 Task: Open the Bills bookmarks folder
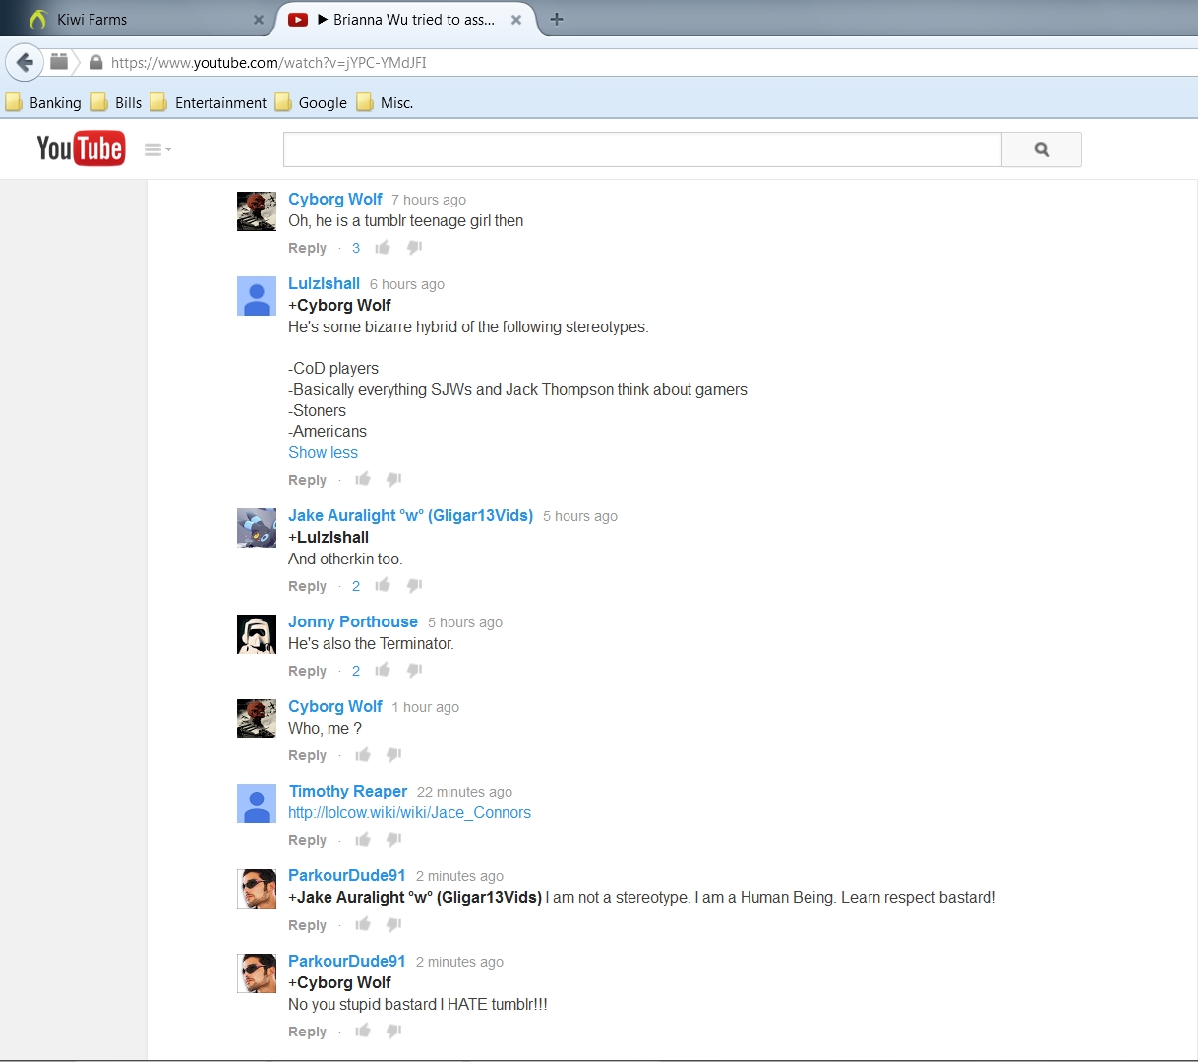[x=117, y=102]
